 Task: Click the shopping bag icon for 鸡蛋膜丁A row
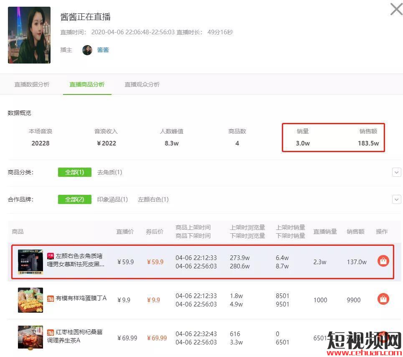tap(383, 299)
